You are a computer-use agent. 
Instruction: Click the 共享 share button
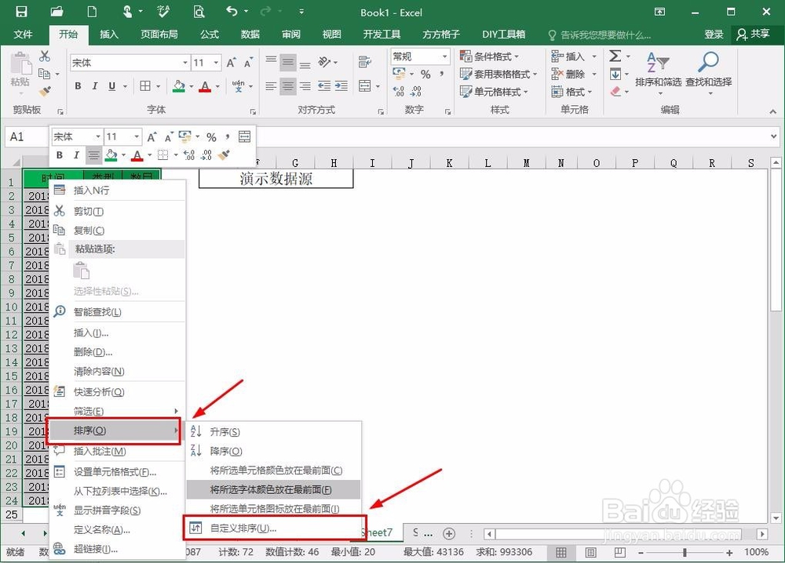click(x=753, y=34)
